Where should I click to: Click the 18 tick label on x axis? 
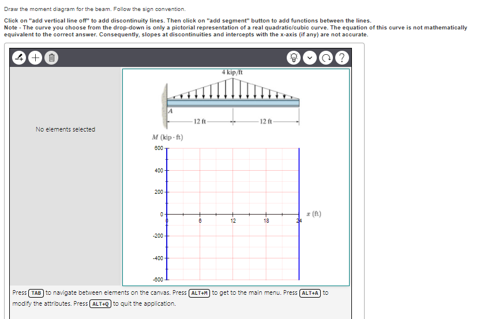(266, 221)
